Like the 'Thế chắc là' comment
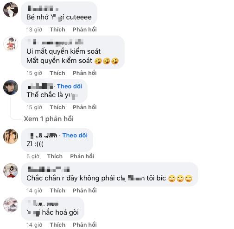The width and height of the screenshot is (234, 229). (x=57, y=107)
